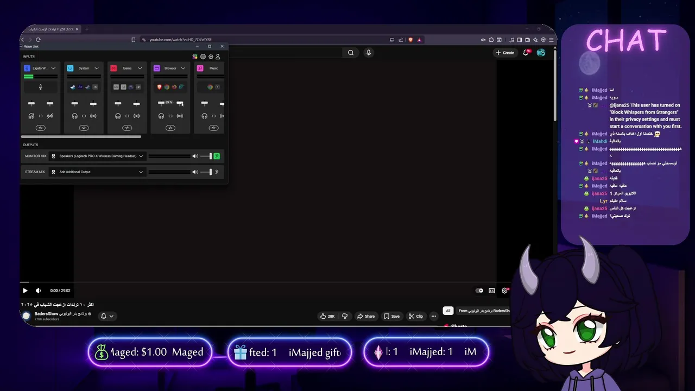Bookmark this page in browser toolbar
The height and width of the screenshot is (391, 695).
pos(133,40)
